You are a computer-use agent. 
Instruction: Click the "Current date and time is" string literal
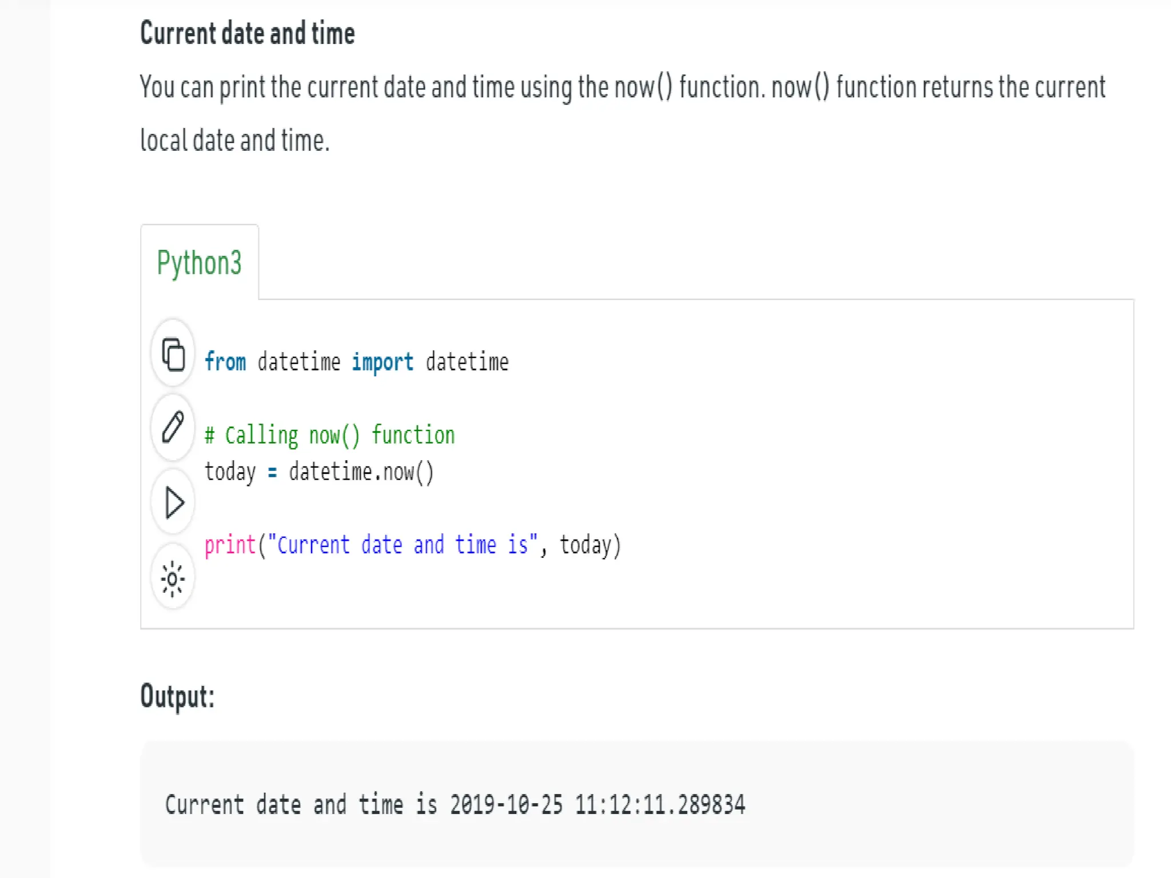[x=403, y=545]
